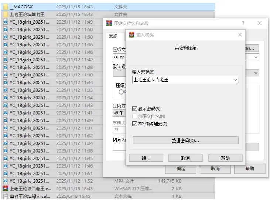The image size is (270, 203).
Task: Click the greyed 加密文件名(N) checkbox
Action: tap(135, 116)
